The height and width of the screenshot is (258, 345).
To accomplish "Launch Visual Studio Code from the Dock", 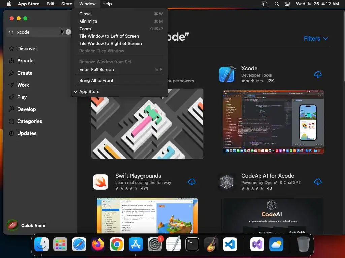I will point(230,244).
